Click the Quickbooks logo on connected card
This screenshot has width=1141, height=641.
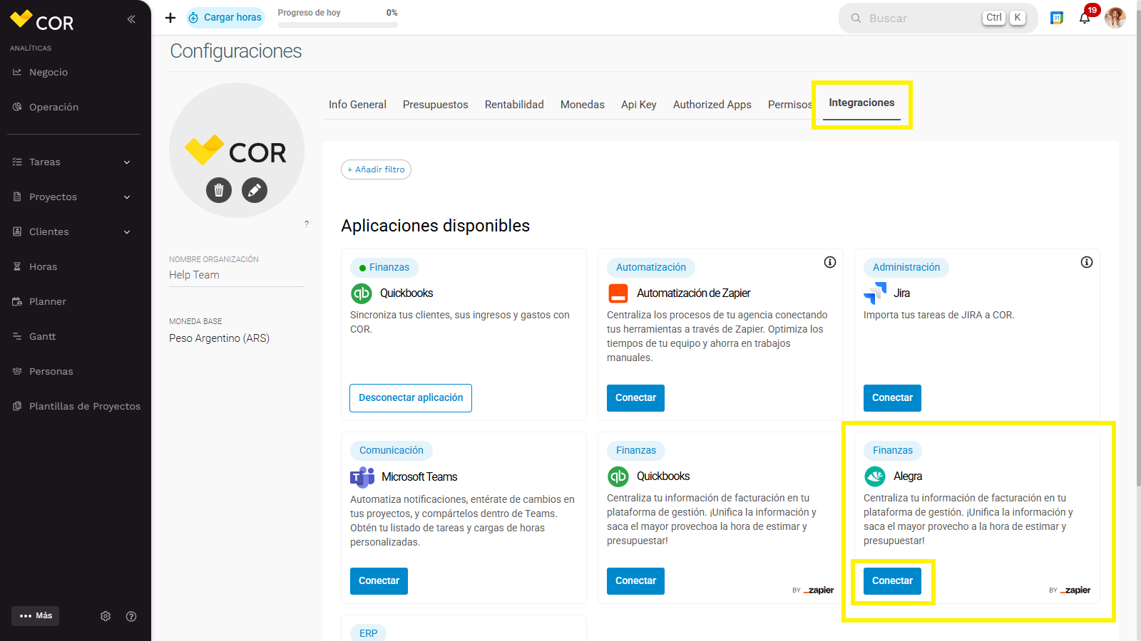point(362,293)
